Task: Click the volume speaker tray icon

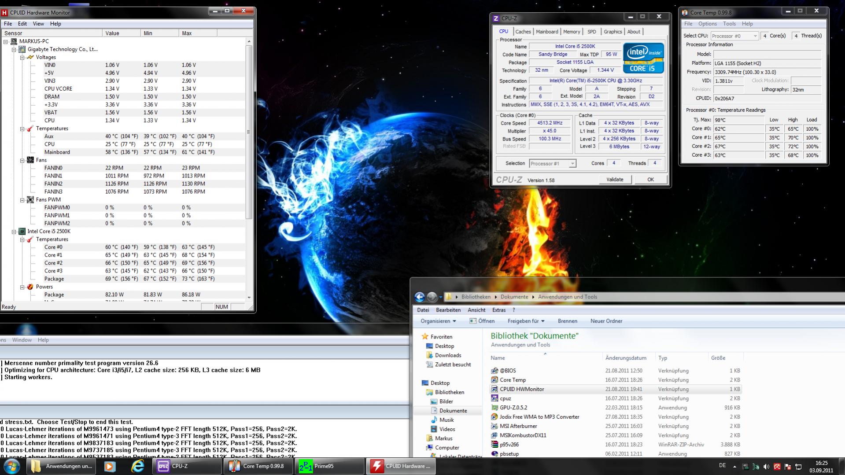Action: click(766, 466)
